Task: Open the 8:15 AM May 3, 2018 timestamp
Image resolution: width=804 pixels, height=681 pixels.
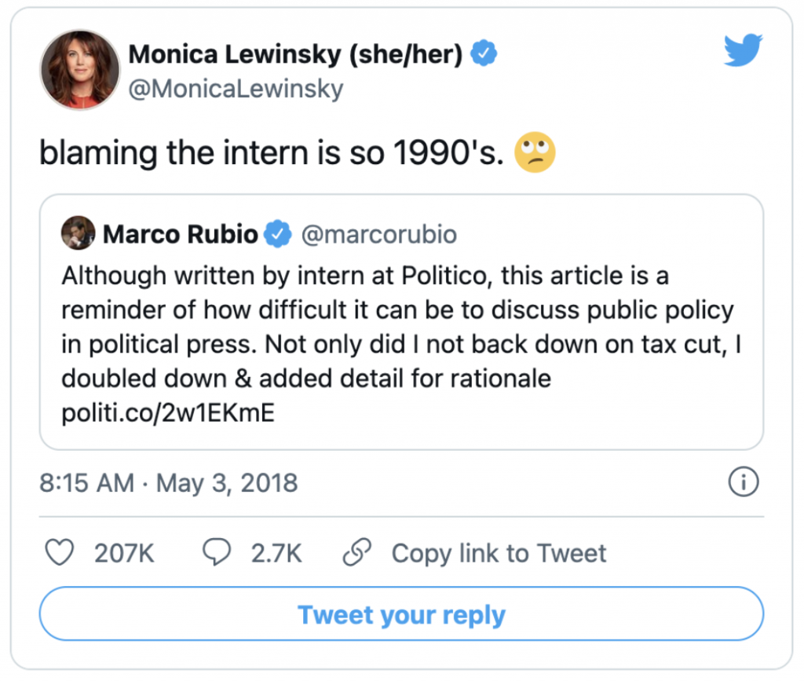Action: pyautogui.click(x=169, y=481)
